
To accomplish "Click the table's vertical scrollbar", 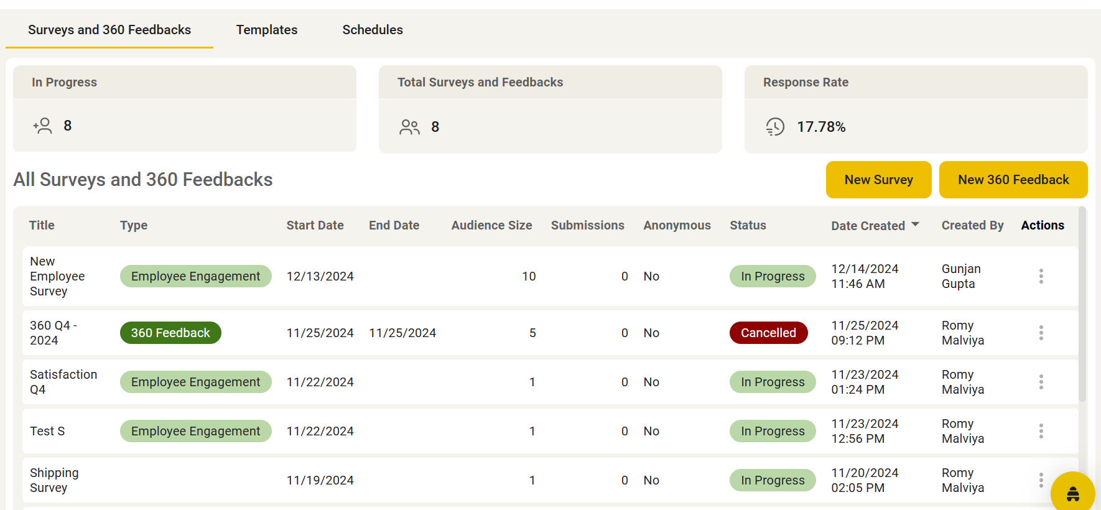I will coord(1082,305).
